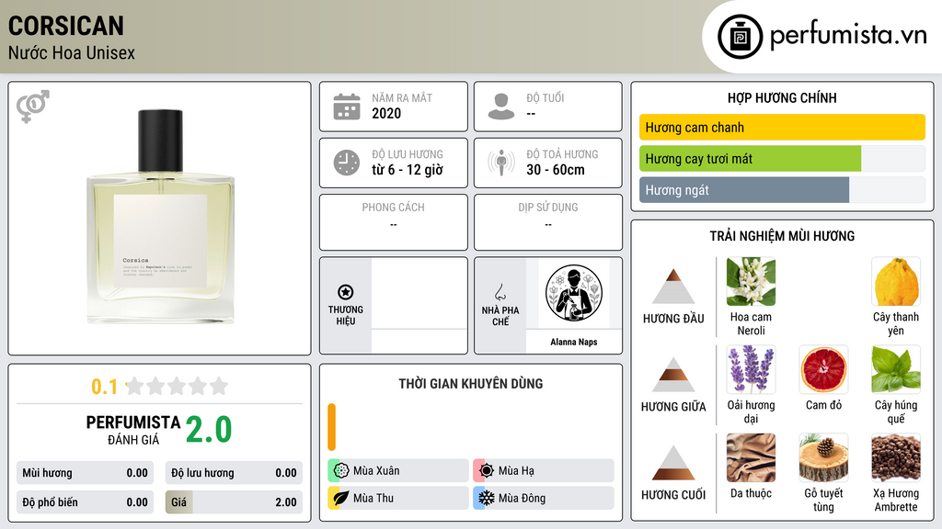
Task: Click the Trải nghiệm mùi hương heading
Action: coord(782,236)
